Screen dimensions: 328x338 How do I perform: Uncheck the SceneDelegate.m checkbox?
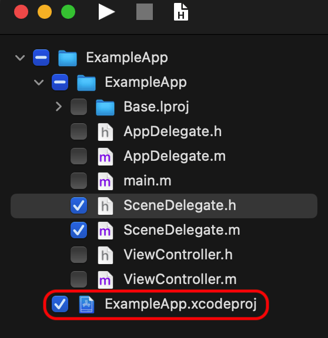[x=79, y=230]
